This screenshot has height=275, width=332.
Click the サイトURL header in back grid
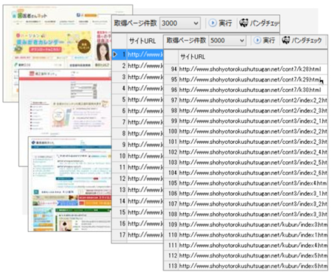click(x=142, y=41)
